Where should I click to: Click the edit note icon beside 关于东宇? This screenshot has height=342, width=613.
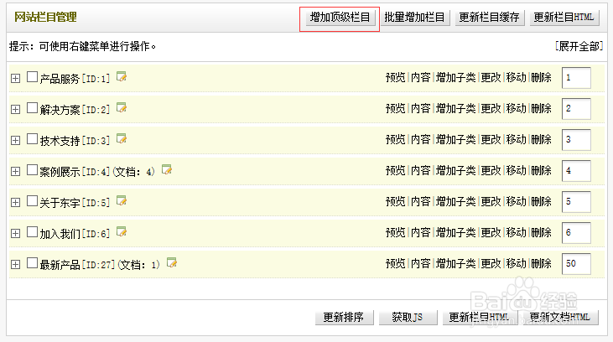coord(122,201)
